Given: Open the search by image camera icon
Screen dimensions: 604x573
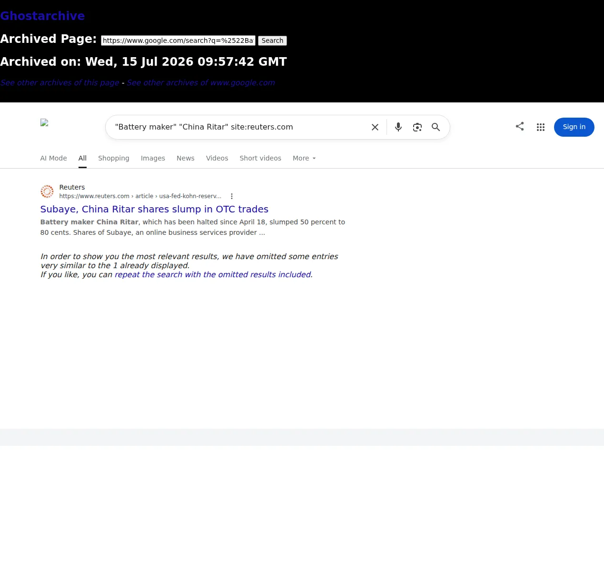Looking at the screenshot, I should point(417,127).
